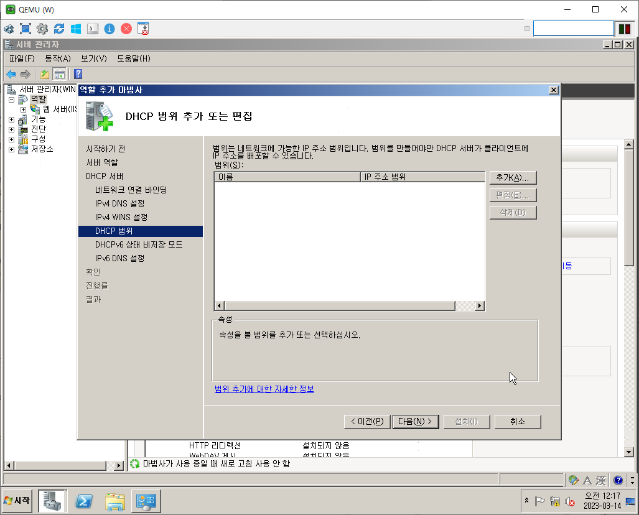Click the control panel taskbar icon

click(x=146, y=501)
